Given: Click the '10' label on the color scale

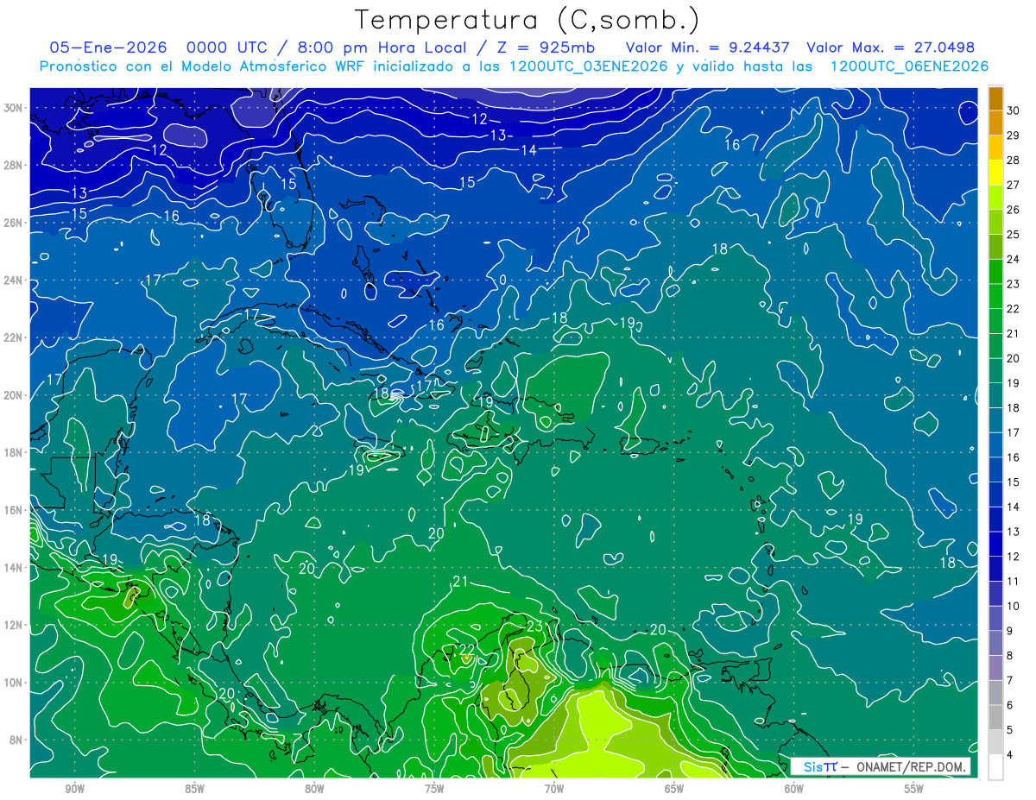Looking at the screenshot, I should (1013, 606).
